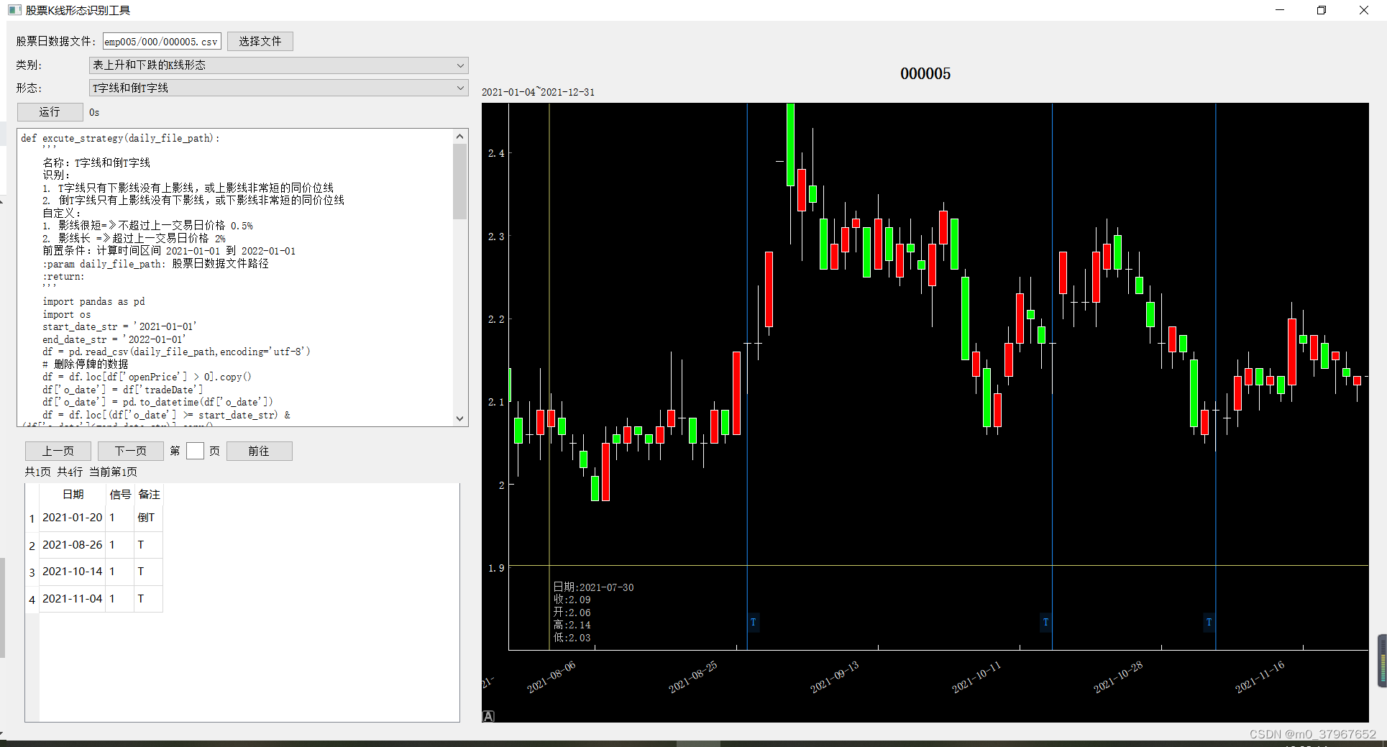Click the 000005 chart title
The width and height of the screenshot is (1387, 747).
[x=925, y=73]
